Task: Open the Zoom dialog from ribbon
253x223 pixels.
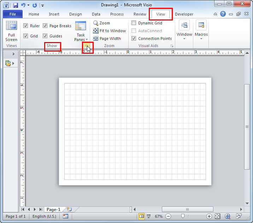Action: point(101,23)
